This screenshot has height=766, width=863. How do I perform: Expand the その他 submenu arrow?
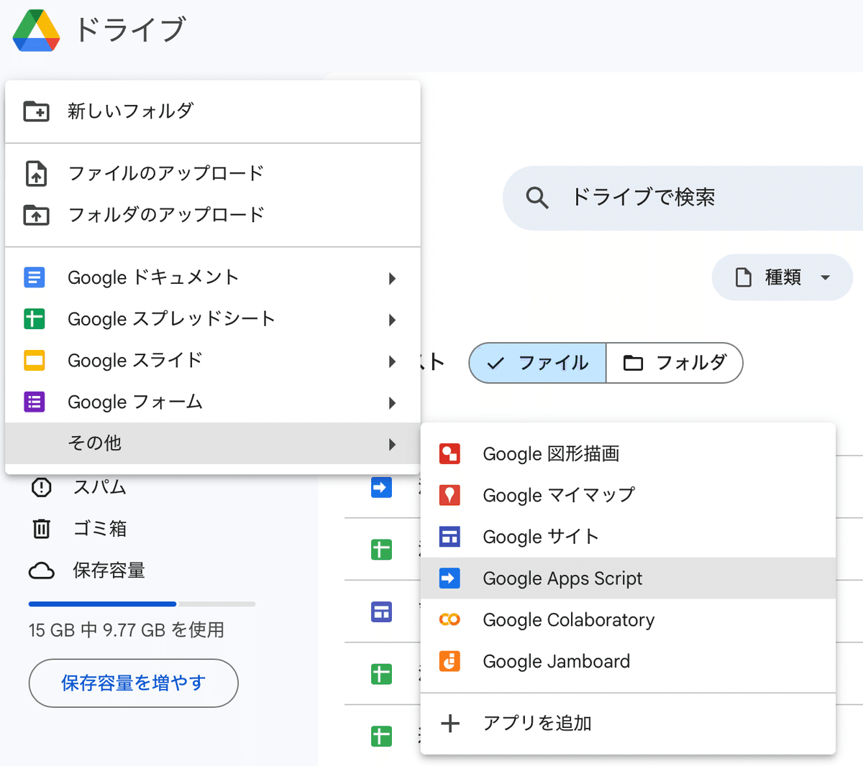pyautogui.click(x=392, y=444)
